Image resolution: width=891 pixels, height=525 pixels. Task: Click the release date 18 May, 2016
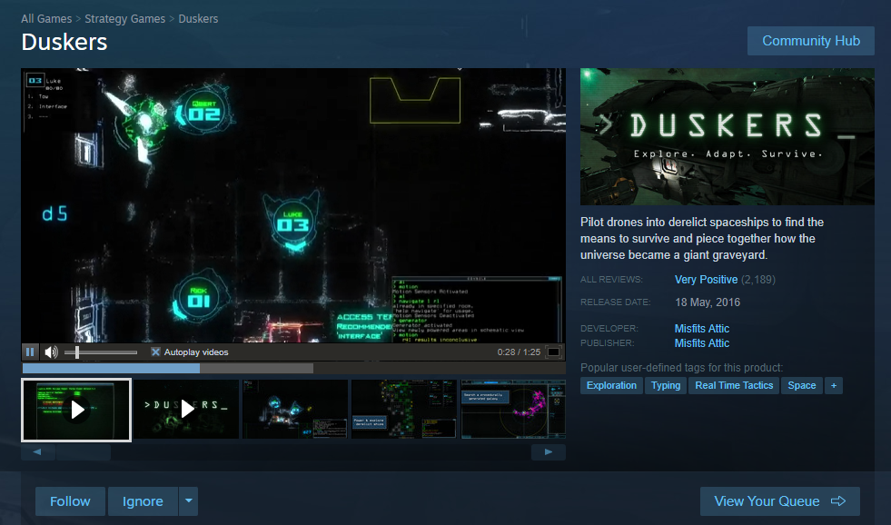708,302
